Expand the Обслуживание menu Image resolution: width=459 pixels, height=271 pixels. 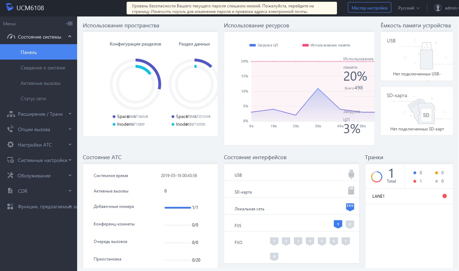click(x=39, y=176)
